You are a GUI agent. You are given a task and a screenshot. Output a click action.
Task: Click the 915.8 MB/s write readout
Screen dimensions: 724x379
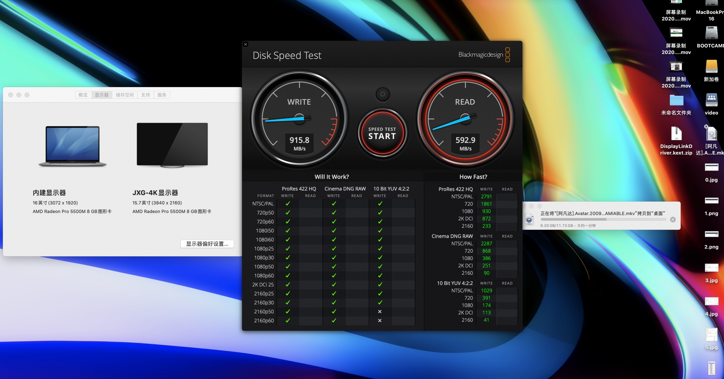[299, 144]
